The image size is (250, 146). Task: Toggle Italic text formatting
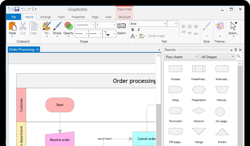click(139, 30)
